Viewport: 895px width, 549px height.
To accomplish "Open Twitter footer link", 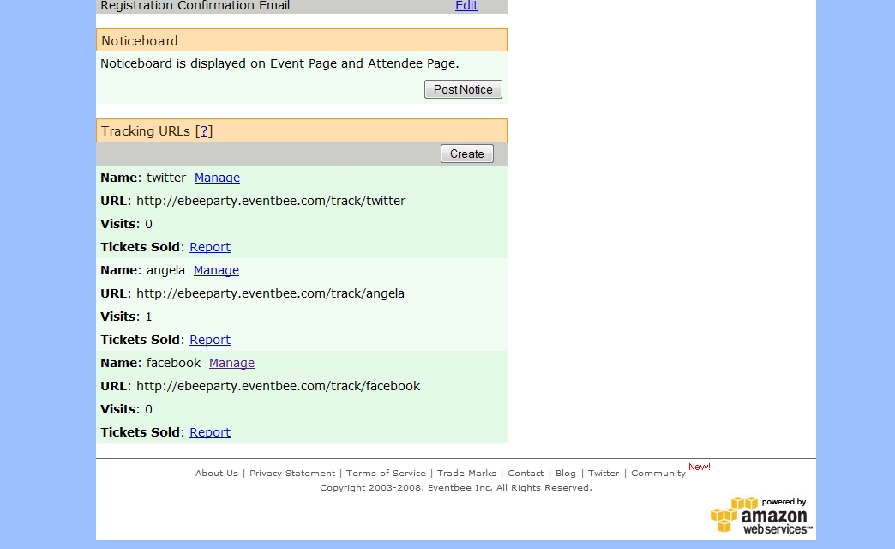I will point(604,473).
